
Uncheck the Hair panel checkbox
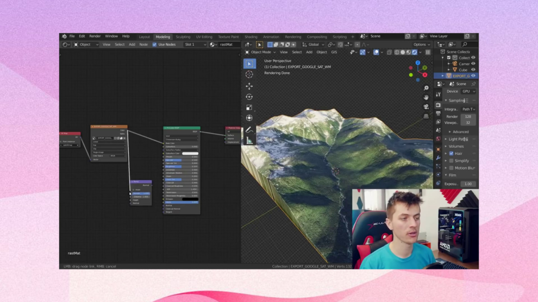(451, 154)
